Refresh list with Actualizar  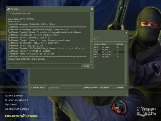click(x=107, y=87)
